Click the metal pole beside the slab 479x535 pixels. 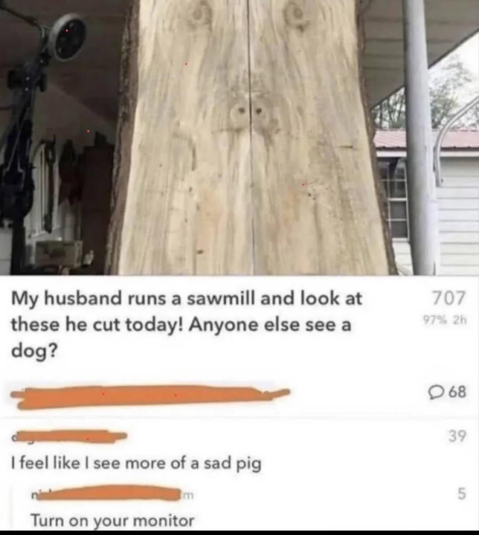(x=420, y=137)
